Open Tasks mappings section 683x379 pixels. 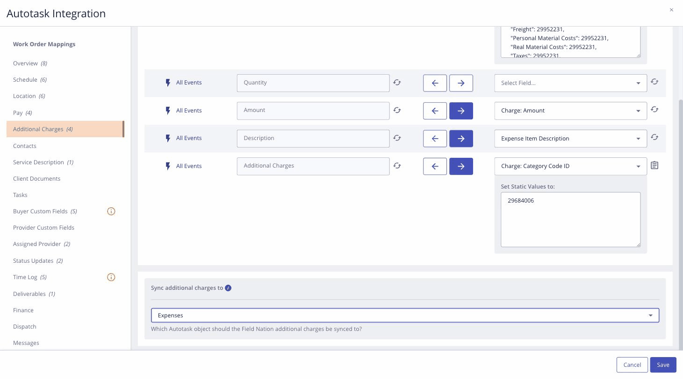20,195
